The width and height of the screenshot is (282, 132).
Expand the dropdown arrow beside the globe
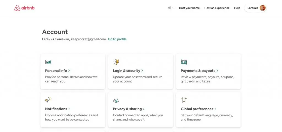173,8
